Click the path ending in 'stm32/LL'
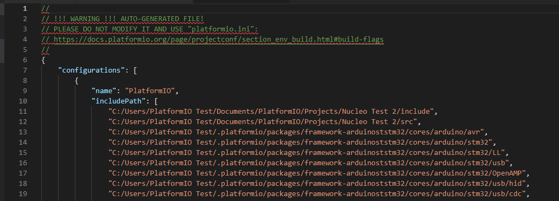 (x=307, y=153)
